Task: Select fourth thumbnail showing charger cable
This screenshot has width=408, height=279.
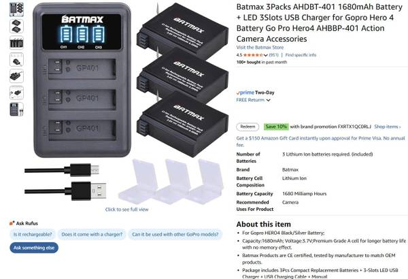Action: click(x=16, y=59)
